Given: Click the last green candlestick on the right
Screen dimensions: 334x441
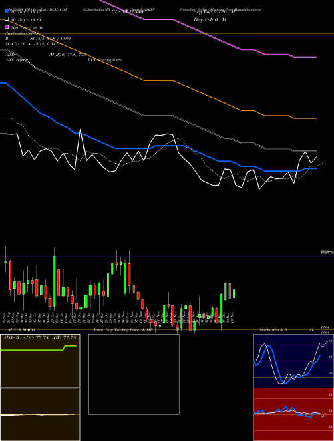Looking at the screenshot, I should (x=234, y=293).
